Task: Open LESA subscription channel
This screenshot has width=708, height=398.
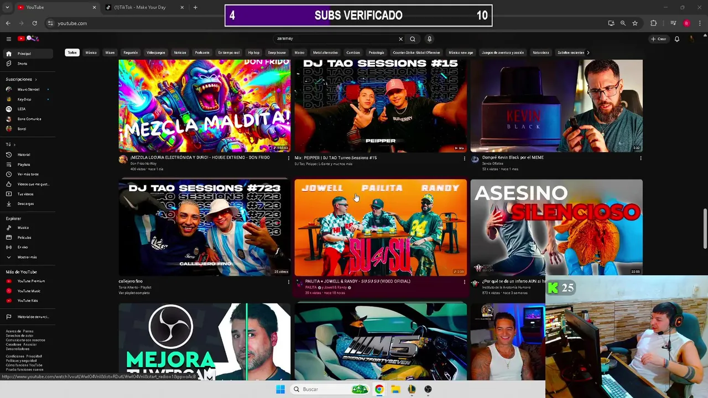Action: pos(27,109)
